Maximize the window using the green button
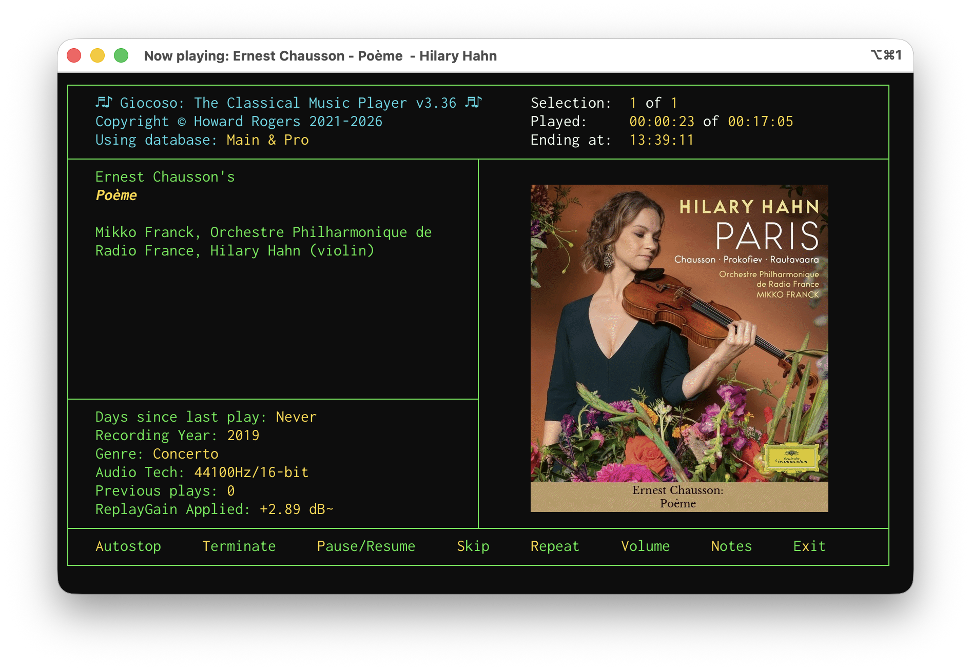 [121, 55]
